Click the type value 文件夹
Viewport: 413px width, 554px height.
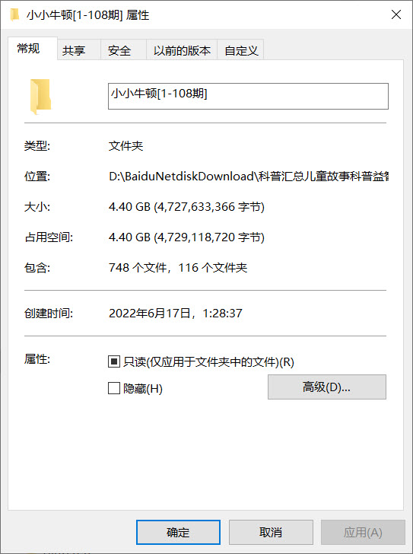125,145
